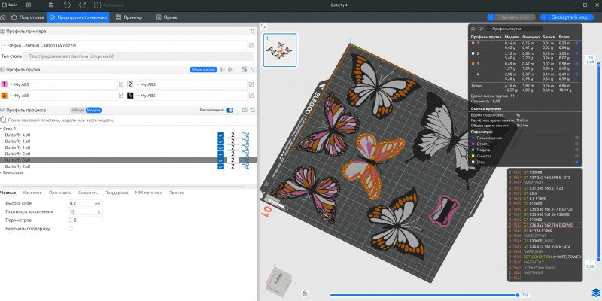The height and width of the screenshot is (301, 602).
Task: Toggle the layers view icon in viewport corner
Action: coord(593,291)
